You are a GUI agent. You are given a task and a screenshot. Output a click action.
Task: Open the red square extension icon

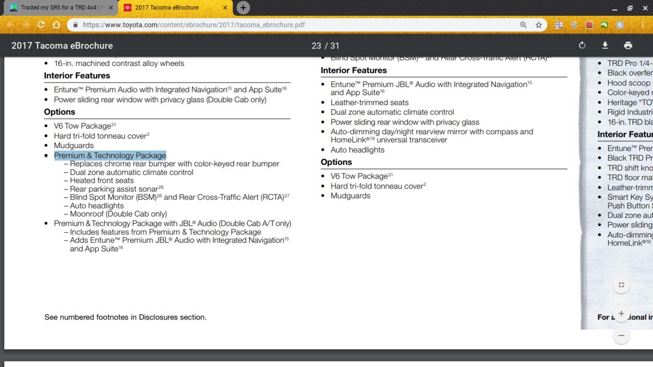tap(589, 25)
